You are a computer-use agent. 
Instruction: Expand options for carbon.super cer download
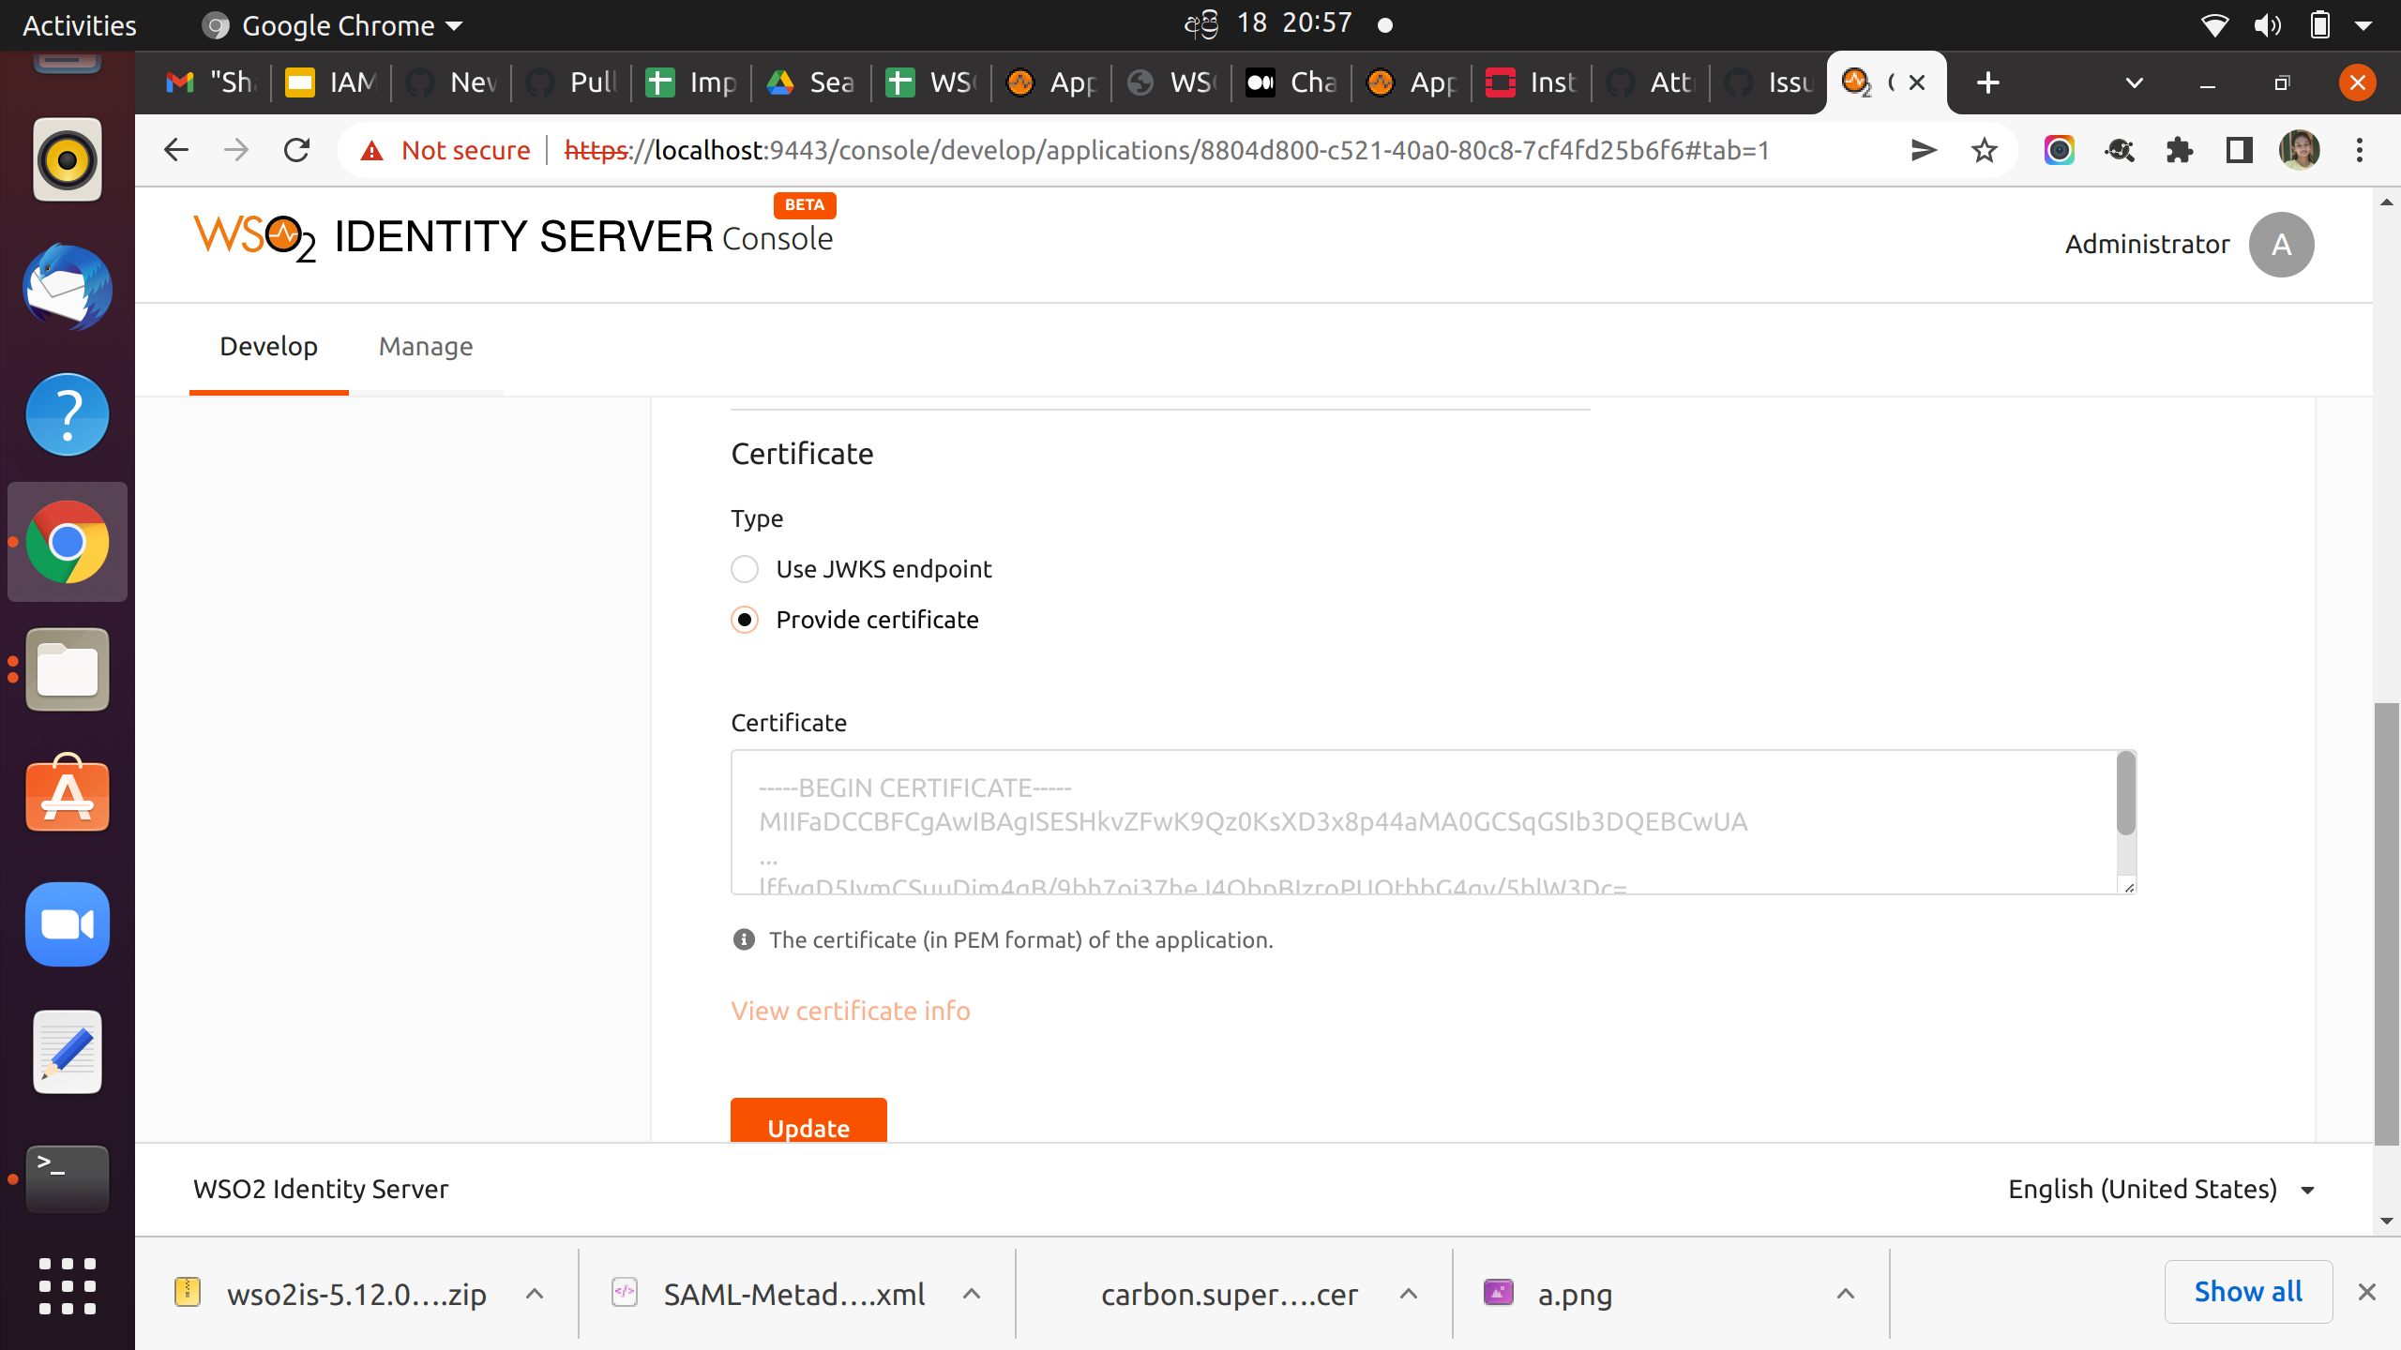[1408, 1294]
